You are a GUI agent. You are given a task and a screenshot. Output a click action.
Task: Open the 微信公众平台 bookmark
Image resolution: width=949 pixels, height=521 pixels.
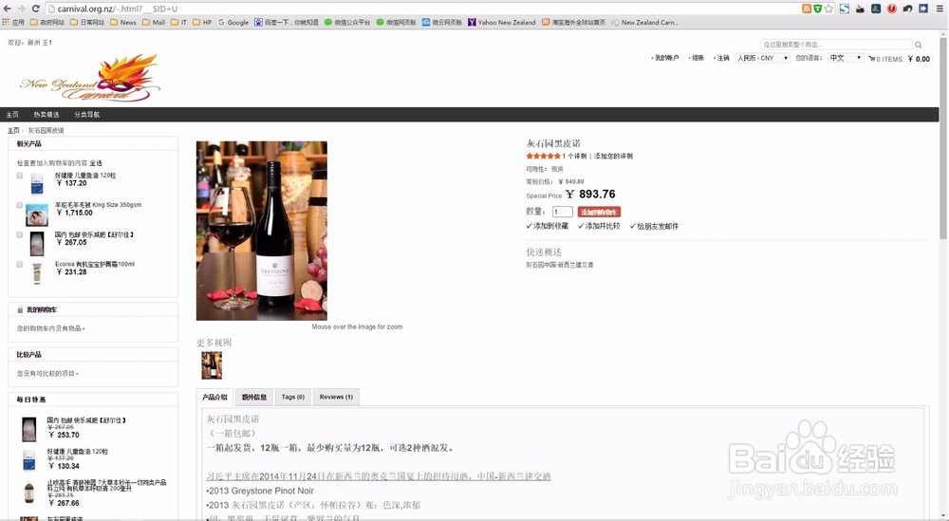(x=347, y=23)
